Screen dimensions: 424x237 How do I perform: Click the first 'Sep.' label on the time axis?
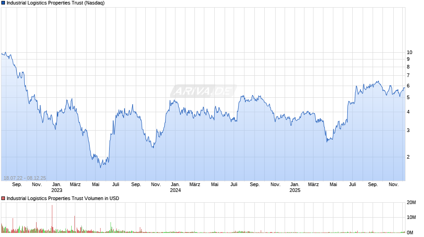pos(17,185)
